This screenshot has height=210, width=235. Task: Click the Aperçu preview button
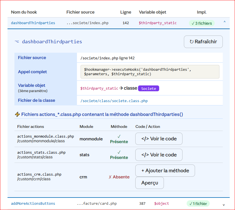[x=149, y=183]
